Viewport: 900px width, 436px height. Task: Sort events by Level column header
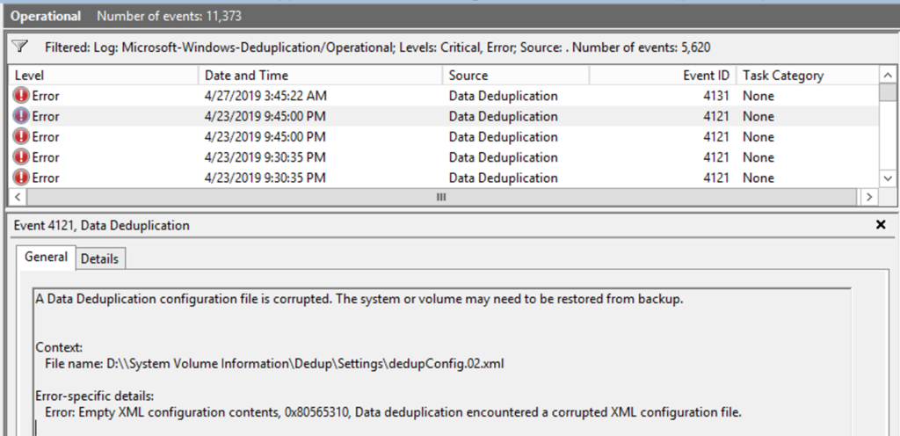(30, 76)
